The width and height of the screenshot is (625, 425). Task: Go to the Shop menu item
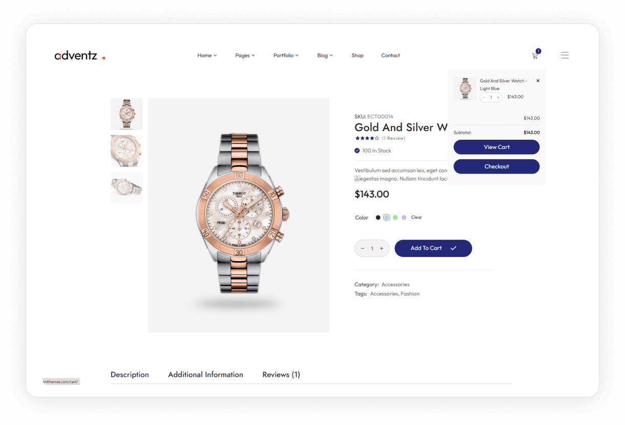[358, 55]
